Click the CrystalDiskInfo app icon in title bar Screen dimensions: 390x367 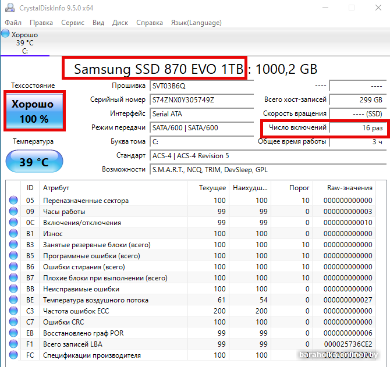coord(10,8)
